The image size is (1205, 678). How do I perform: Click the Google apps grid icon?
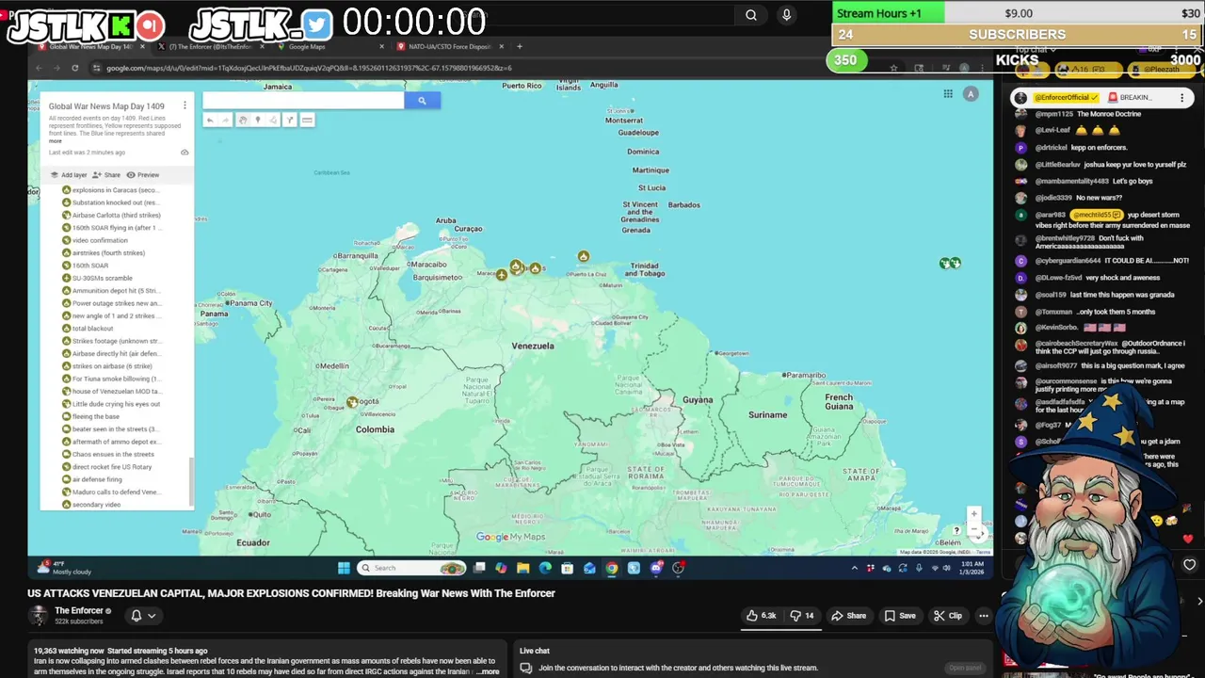pos(948,93)
